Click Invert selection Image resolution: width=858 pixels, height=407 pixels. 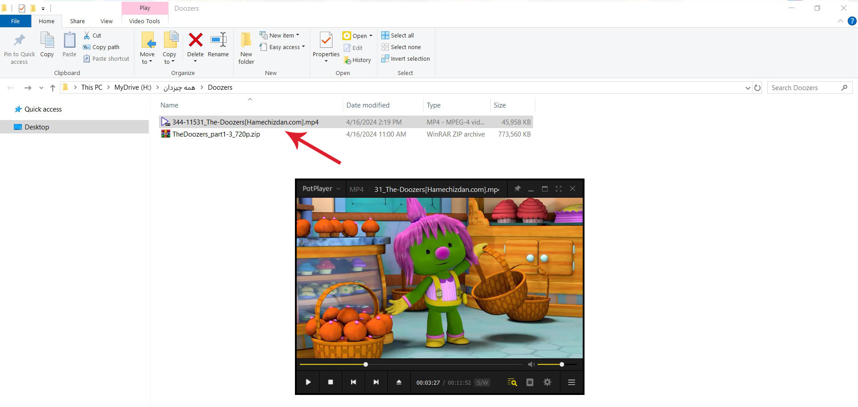coord(405,58)
